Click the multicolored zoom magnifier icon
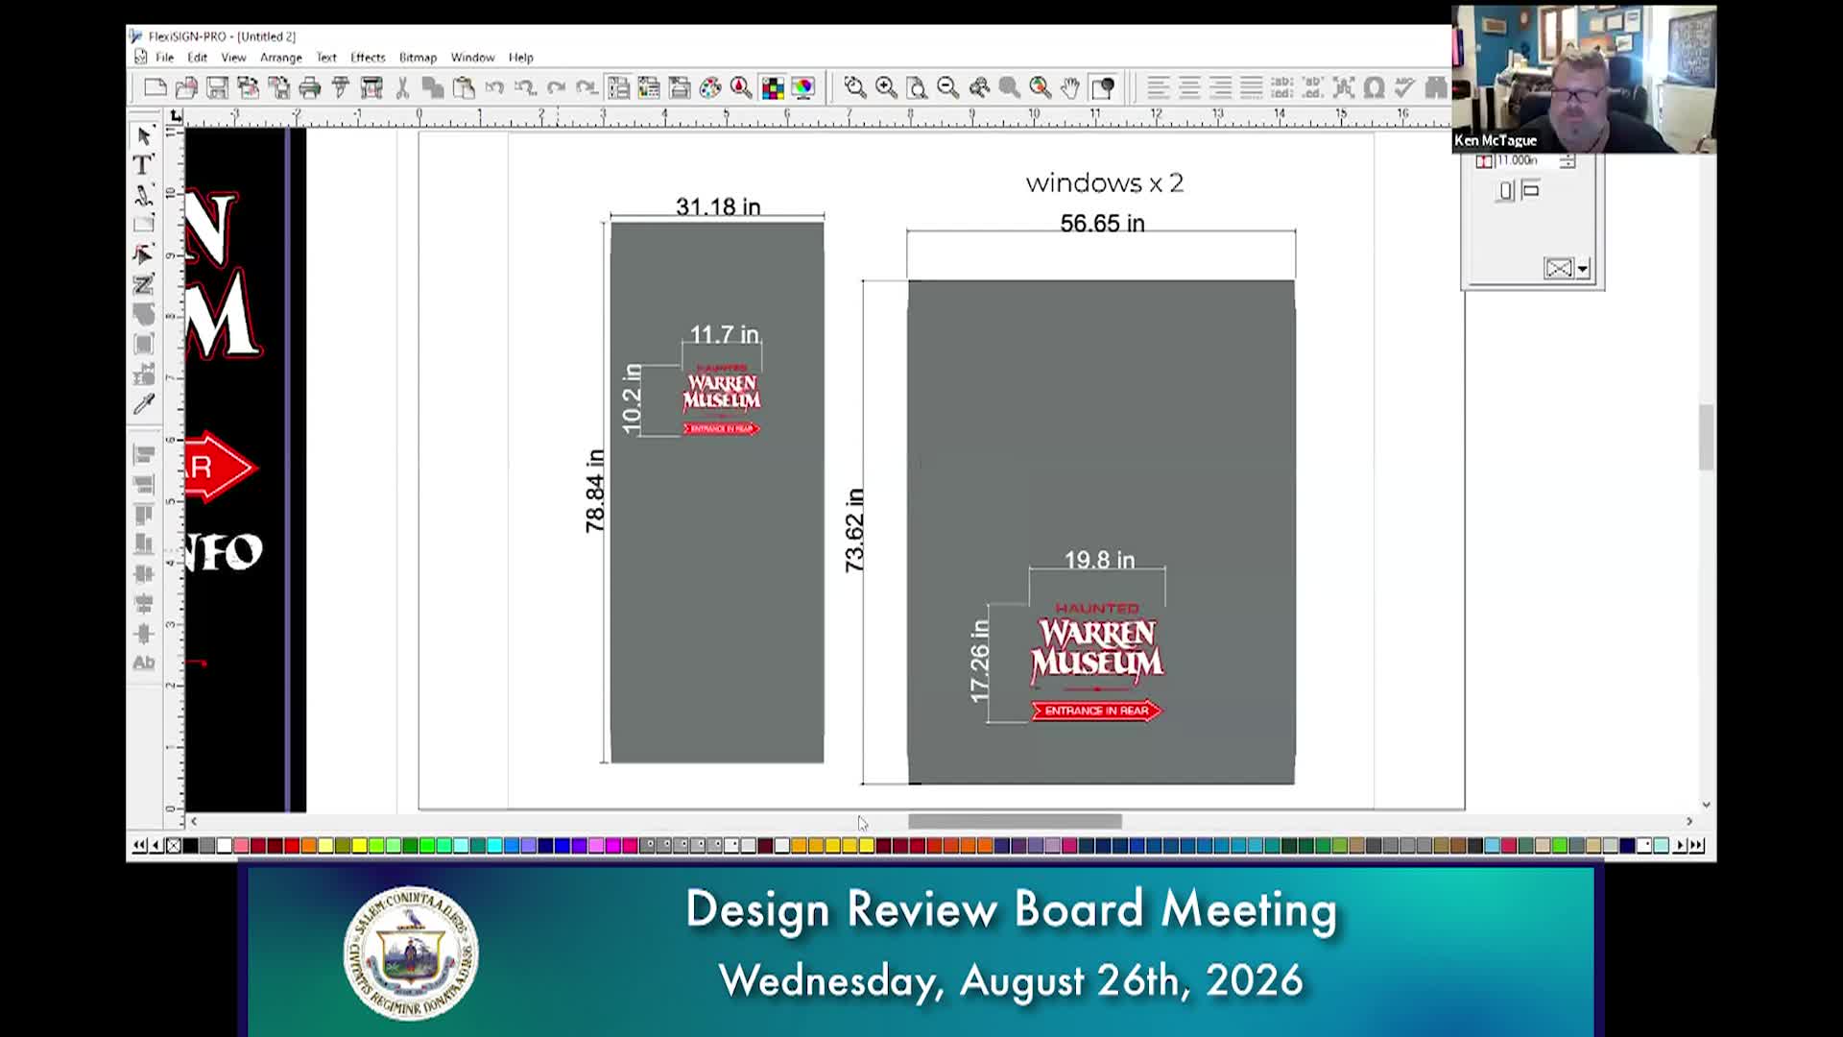The width and height of the screenshot is (1843, 1037). (1040, 88)
